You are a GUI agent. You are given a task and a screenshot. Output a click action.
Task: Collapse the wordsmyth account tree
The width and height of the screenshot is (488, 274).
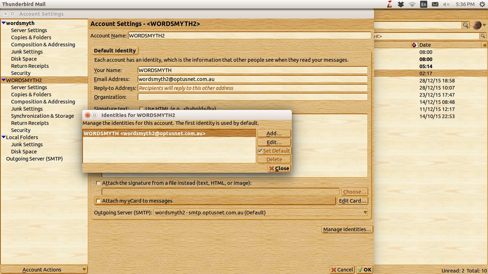pos(4,23)
